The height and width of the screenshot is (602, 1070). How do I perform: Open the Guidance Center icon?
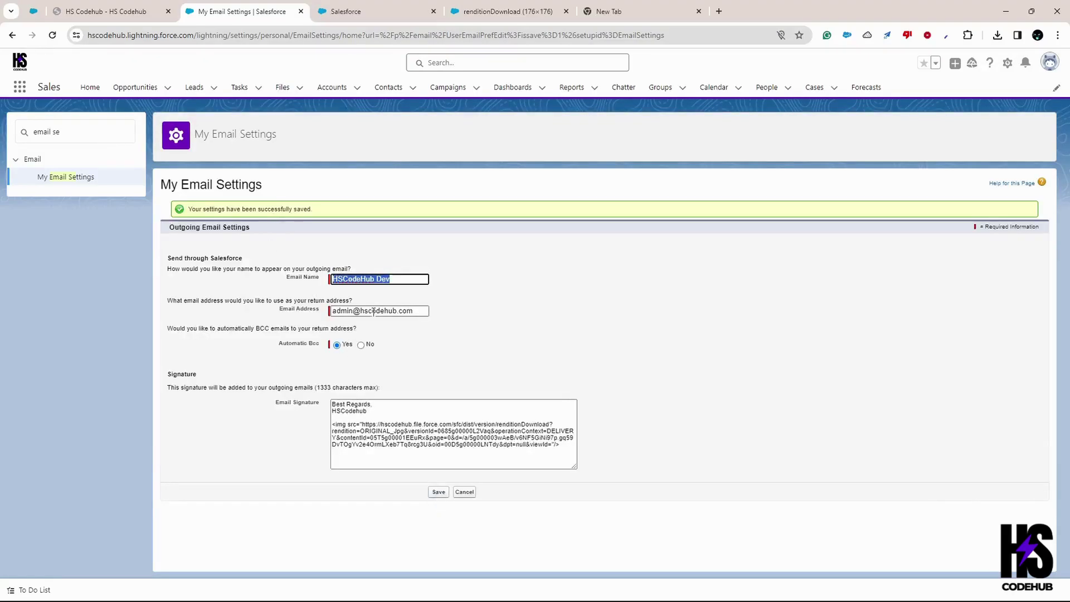(x=972, y=63)
